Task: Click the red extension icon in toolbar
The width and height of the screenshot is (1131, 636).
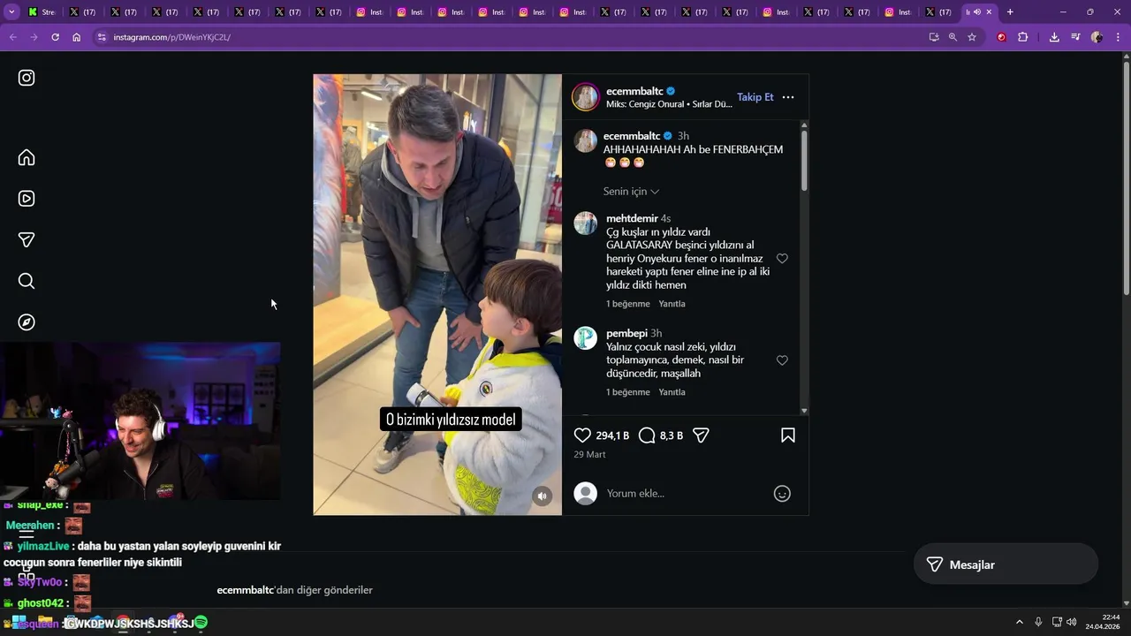Action: 1001,37
